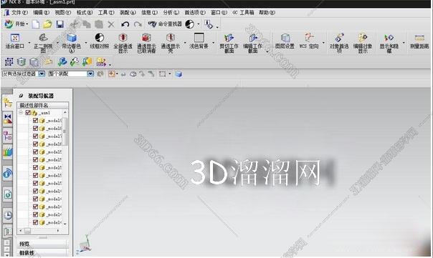Open the History clock sidebar tab
This screenshot has width=433, height=258.
(x=8, y=215)
